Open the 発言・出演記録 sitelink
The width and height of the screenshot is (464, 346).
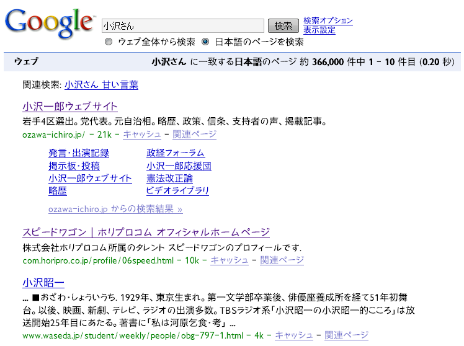coord(79,153)
